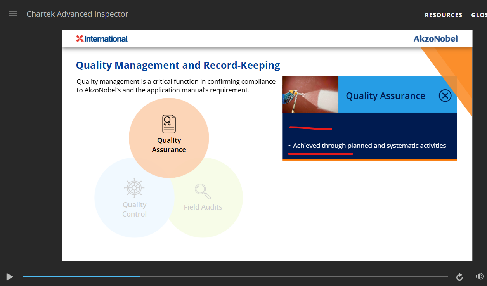
Task: Click the Quality Assurance panel title
Action: [385, 95]
